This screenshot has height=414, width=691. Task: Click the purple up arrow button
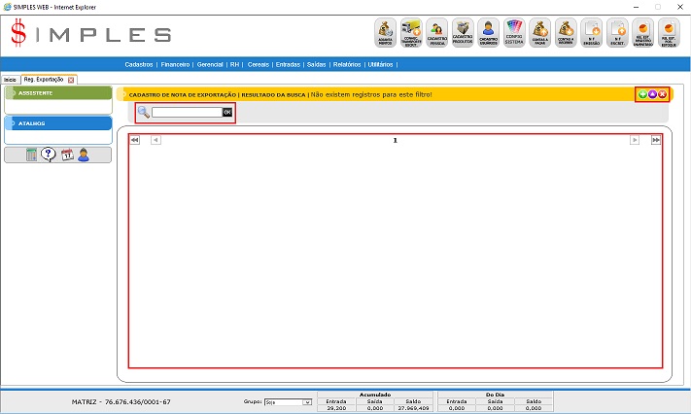tap(652, 94)
